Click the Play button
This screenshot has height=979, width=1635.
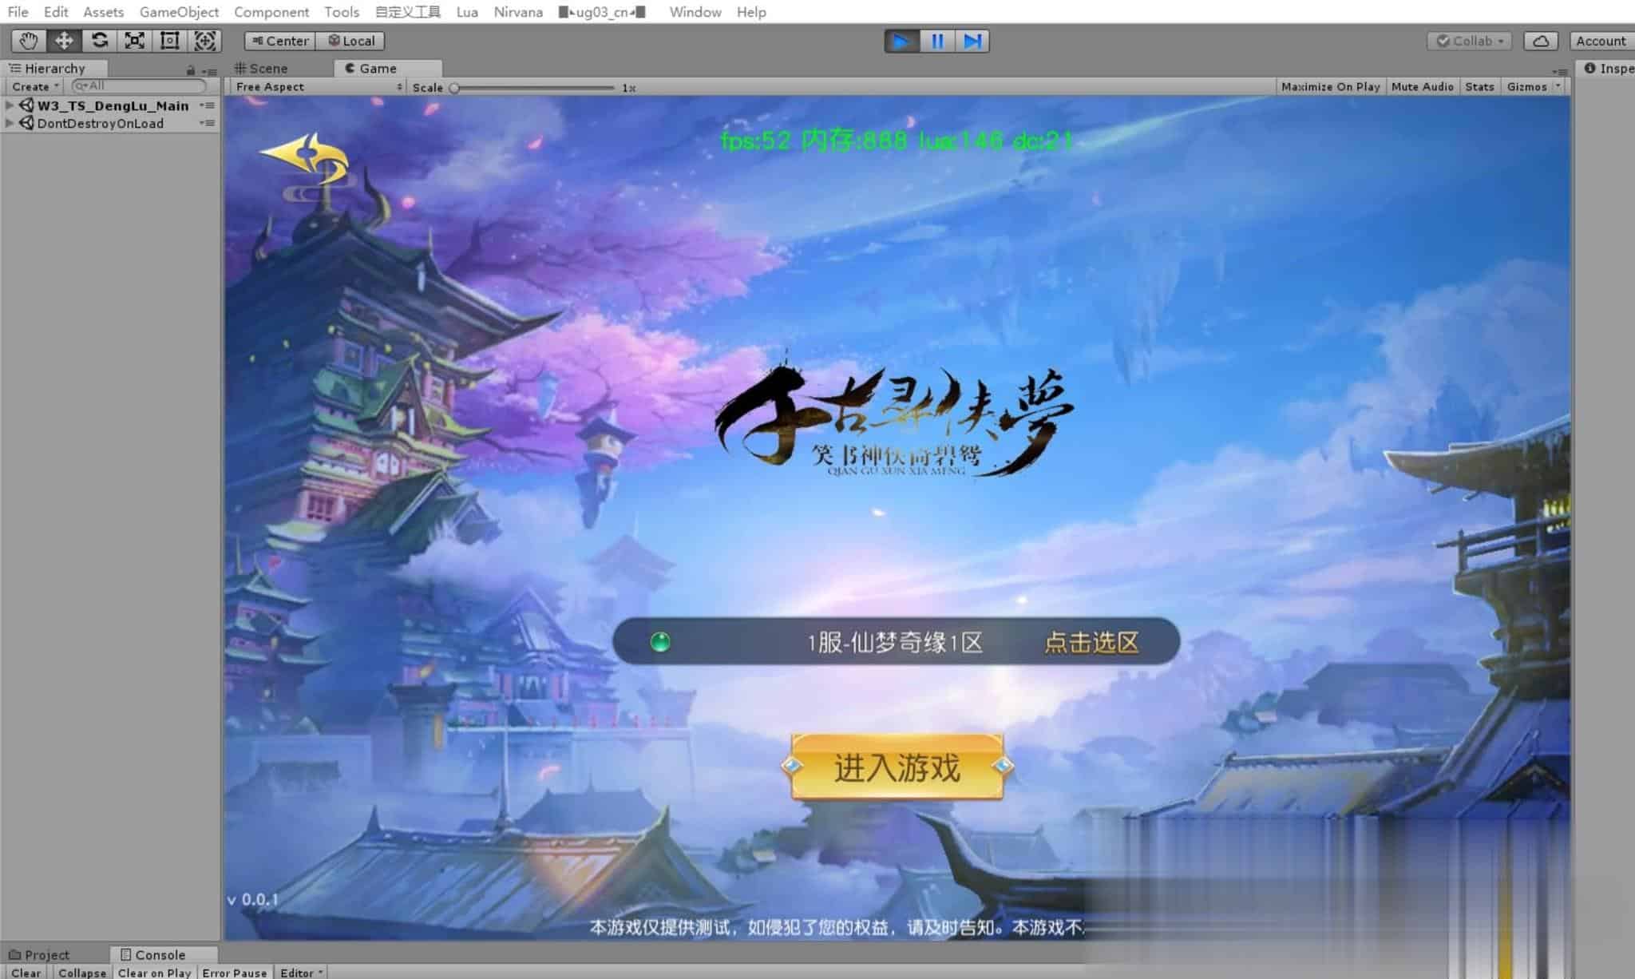(x=901, y=41)
